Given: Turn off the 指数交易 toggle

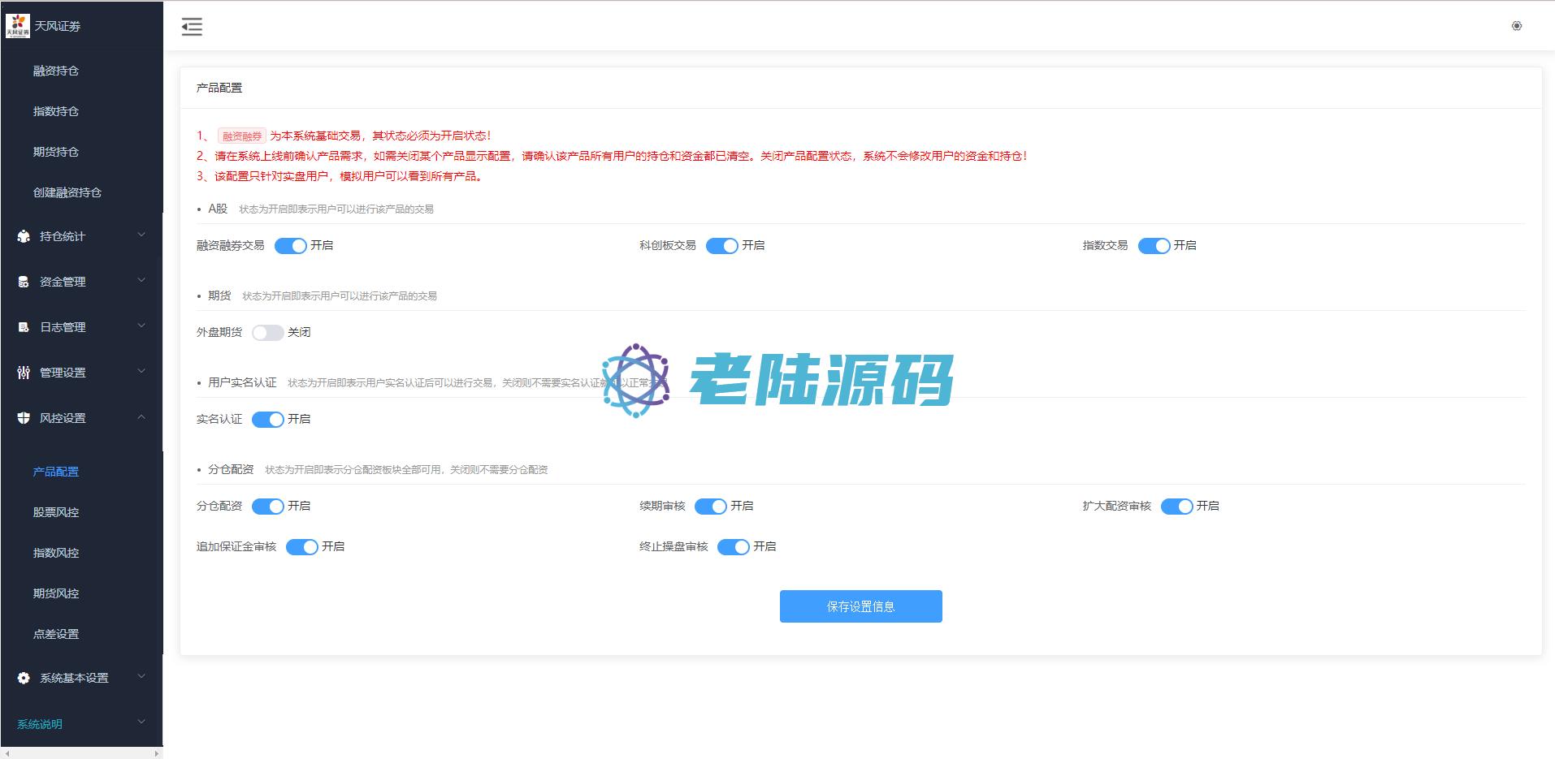Looking at the screenshot, I should (1153, 246).
